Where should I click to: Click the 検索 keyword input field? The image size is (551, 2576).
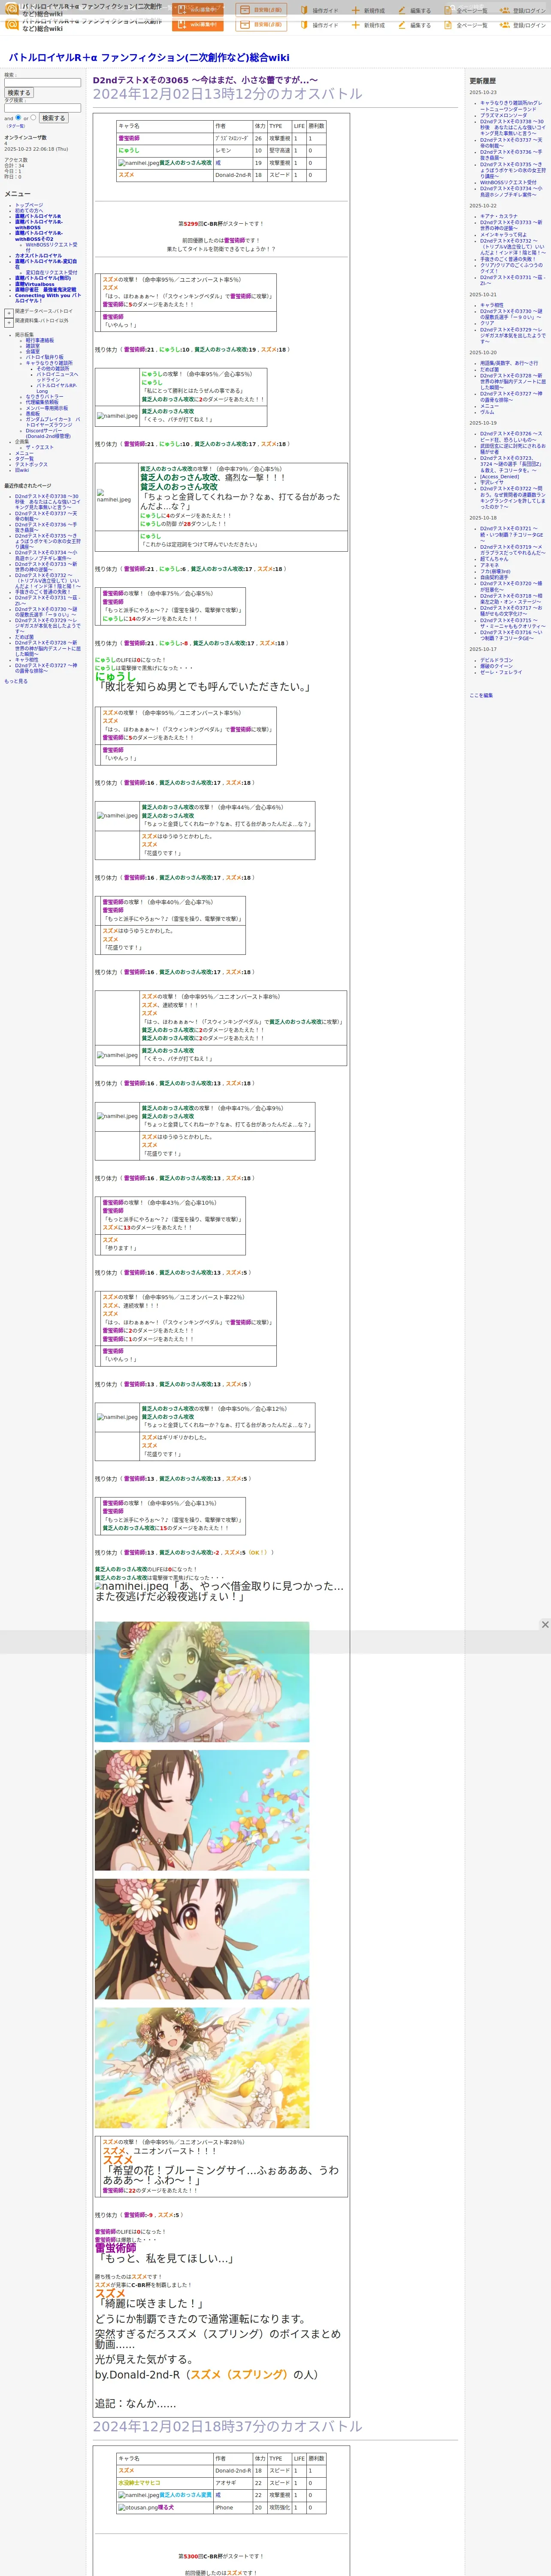tap(42, 82)
